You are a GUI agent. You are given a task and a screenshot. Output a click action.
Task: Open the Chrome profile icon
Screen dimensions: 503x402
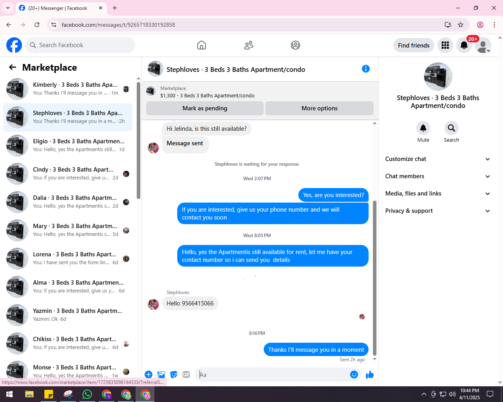point(480,25)
